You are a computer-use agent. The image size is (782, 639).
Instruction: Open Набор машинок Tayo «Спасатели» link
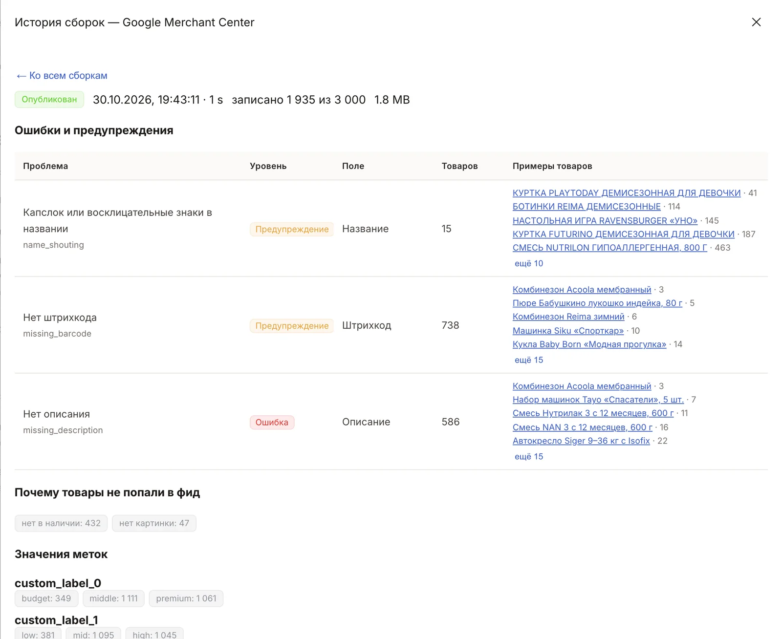click(598, 400)
